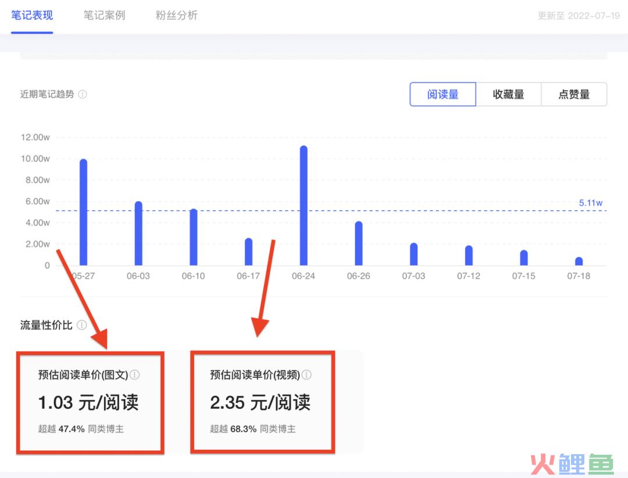Click the 预估阅读单价(视频) label
The image size is (628, 478).
255,374
